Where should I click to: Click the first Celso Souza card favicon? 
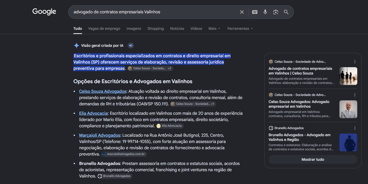271,62
